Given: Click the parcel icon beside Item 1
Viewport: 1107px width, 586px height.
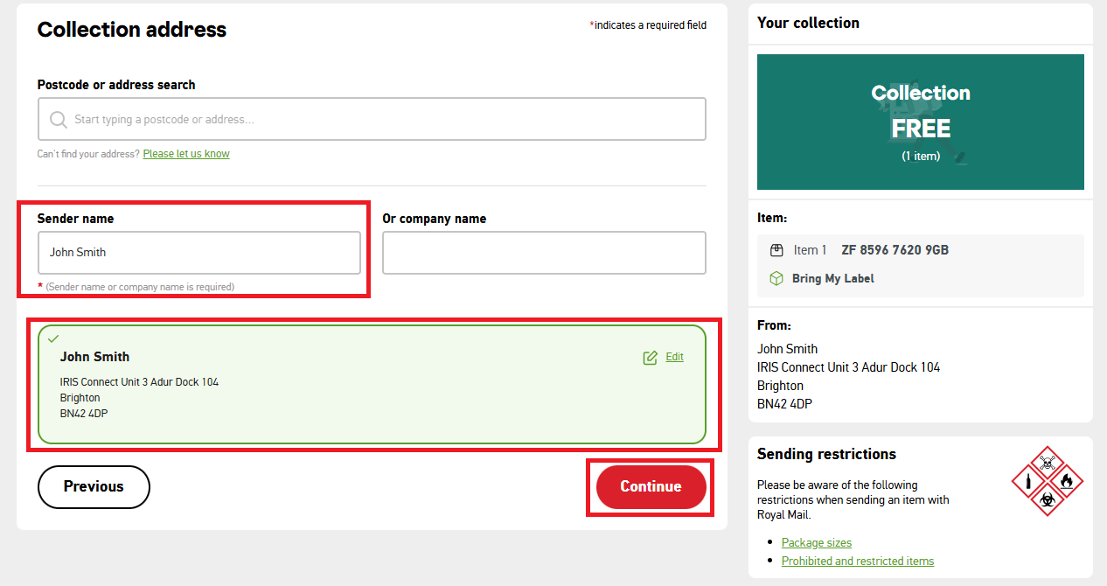Looking at the screenshot, I should 776,250.
